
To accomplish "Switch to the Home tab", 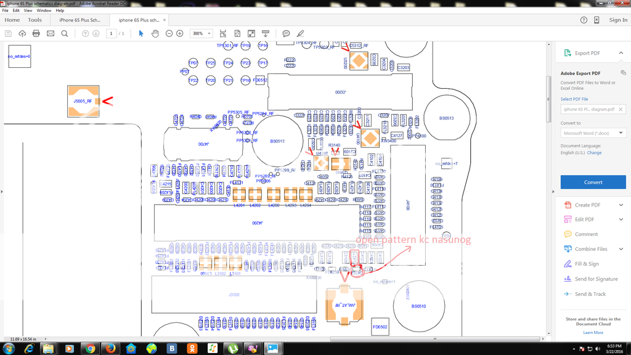I will 12,19.
